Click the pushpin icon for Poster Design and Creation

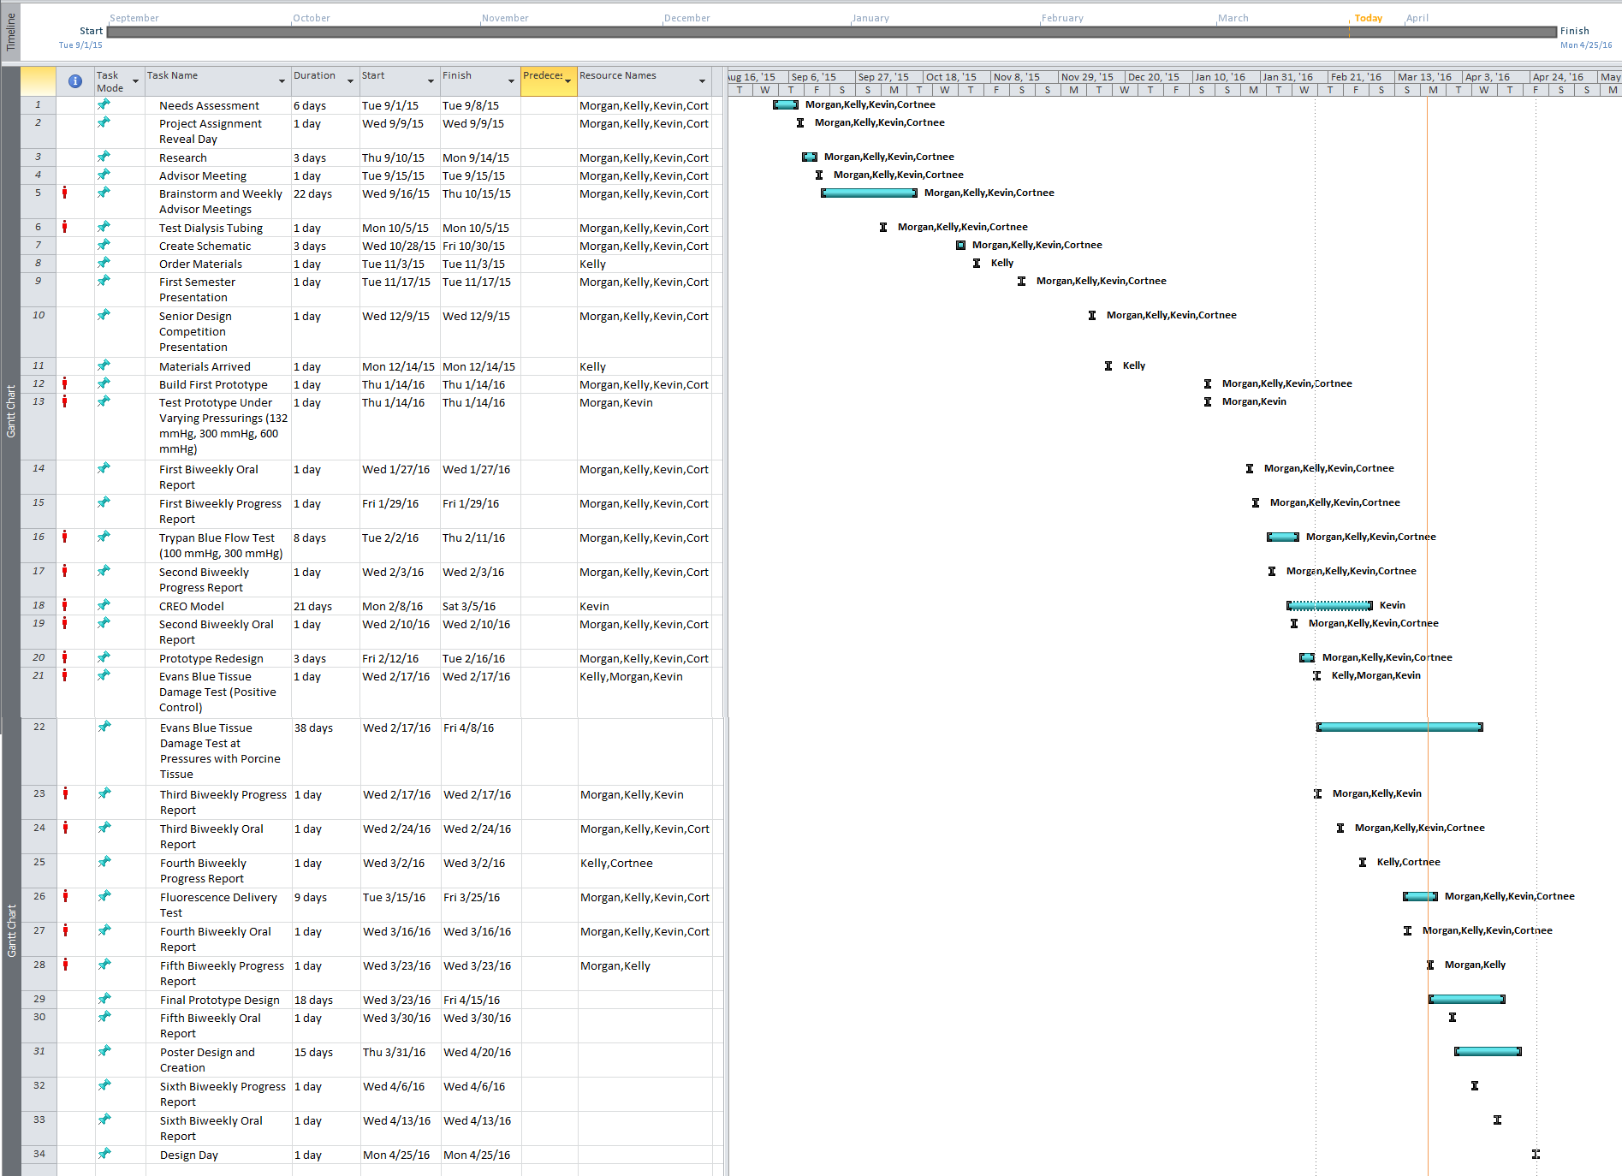pyautogui.click(x=104, y=1051)
